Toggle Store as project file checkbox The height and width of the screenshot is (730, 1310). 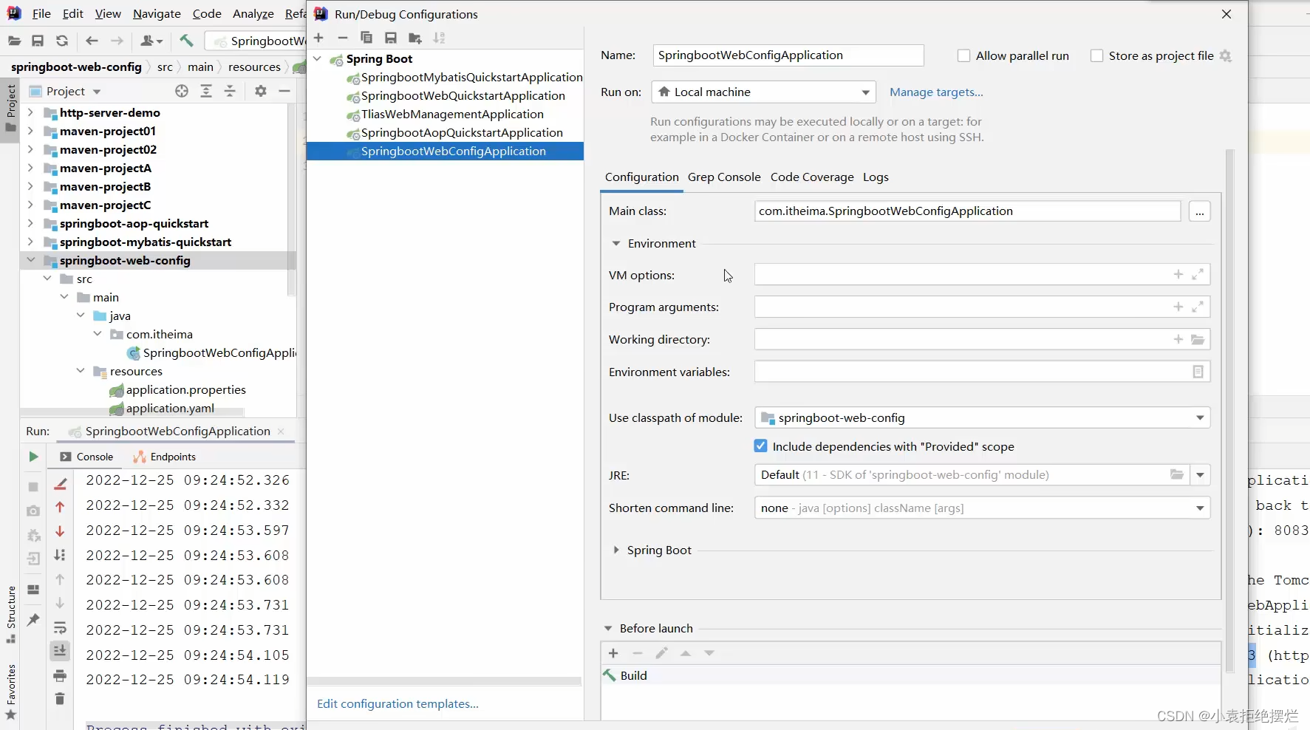click(x=1097, y=55)
